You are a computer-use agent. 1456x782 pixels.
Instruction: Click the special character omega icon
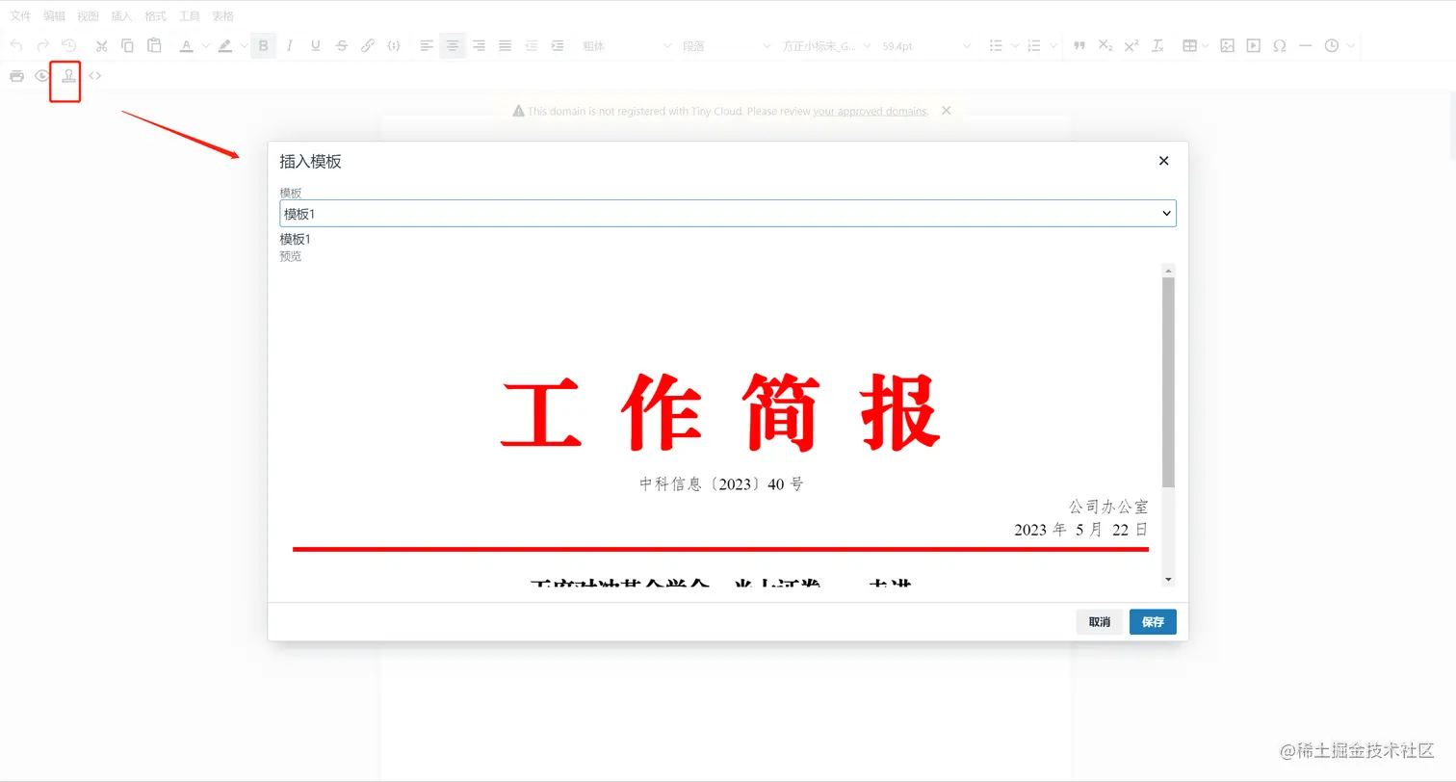1280,45
